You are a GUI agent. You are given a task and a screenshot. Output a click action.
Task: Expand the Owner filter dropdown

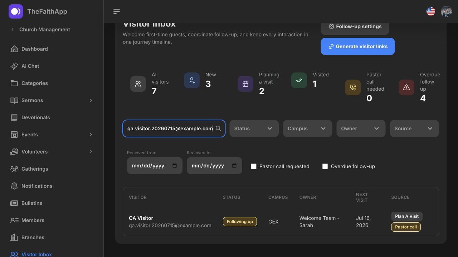click(x=361, y=128)
